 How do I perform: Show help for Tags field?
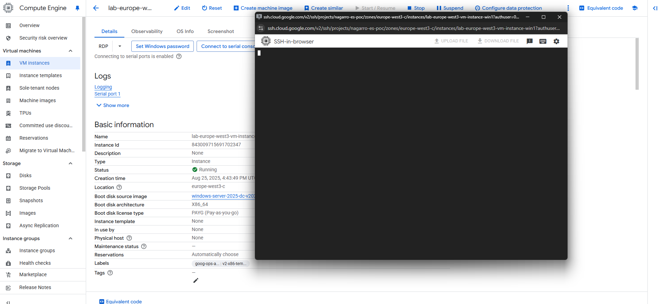110,273
